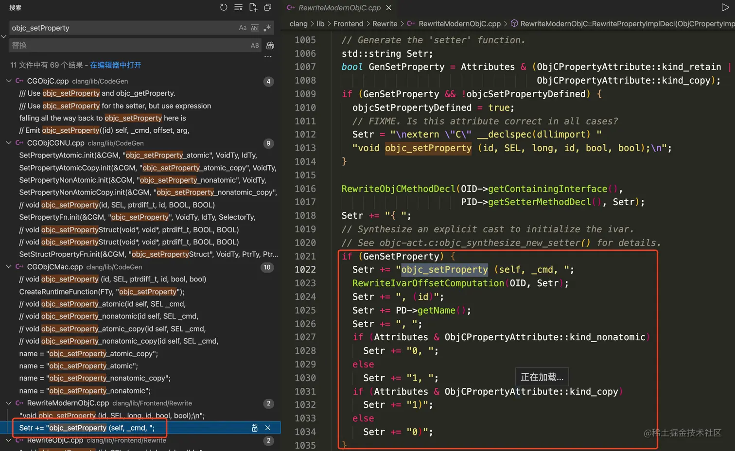Open result 'name = "objc_setProperty_nonatomic";'
The height and width of the screenshot is (451, 735).
click(85, 390)
